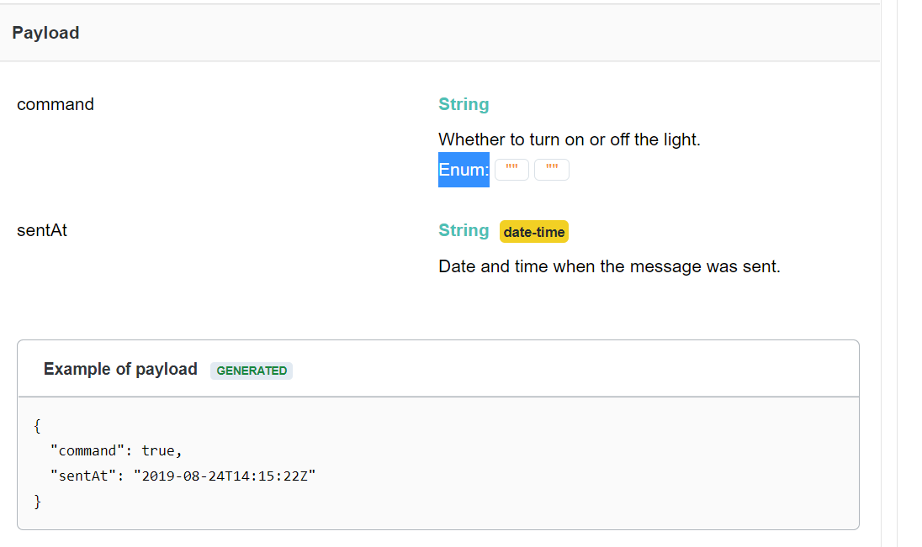922x547 pixels.
Task: Click the String type of command
Action: point(464,104)
